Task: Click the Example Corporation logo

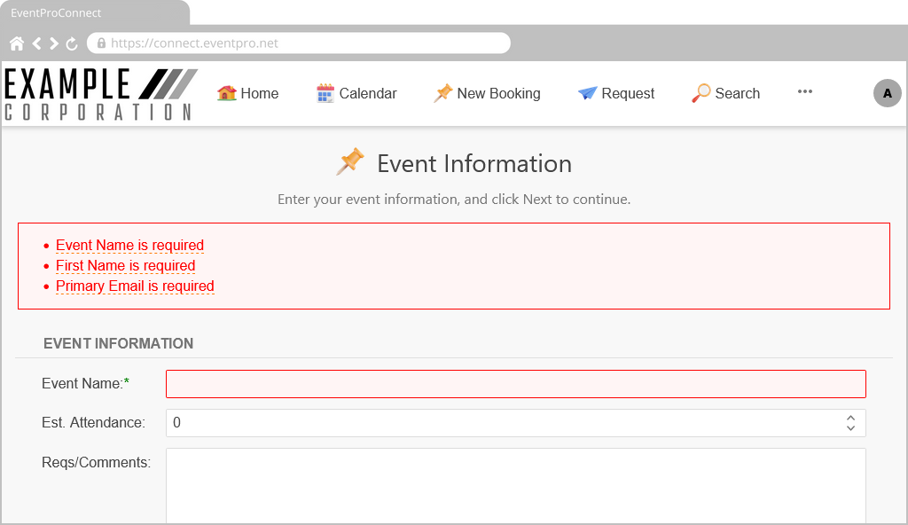Action: [100, 94]
